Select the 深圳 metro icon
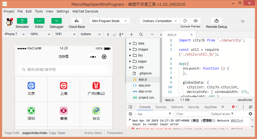 pos(31,111)
